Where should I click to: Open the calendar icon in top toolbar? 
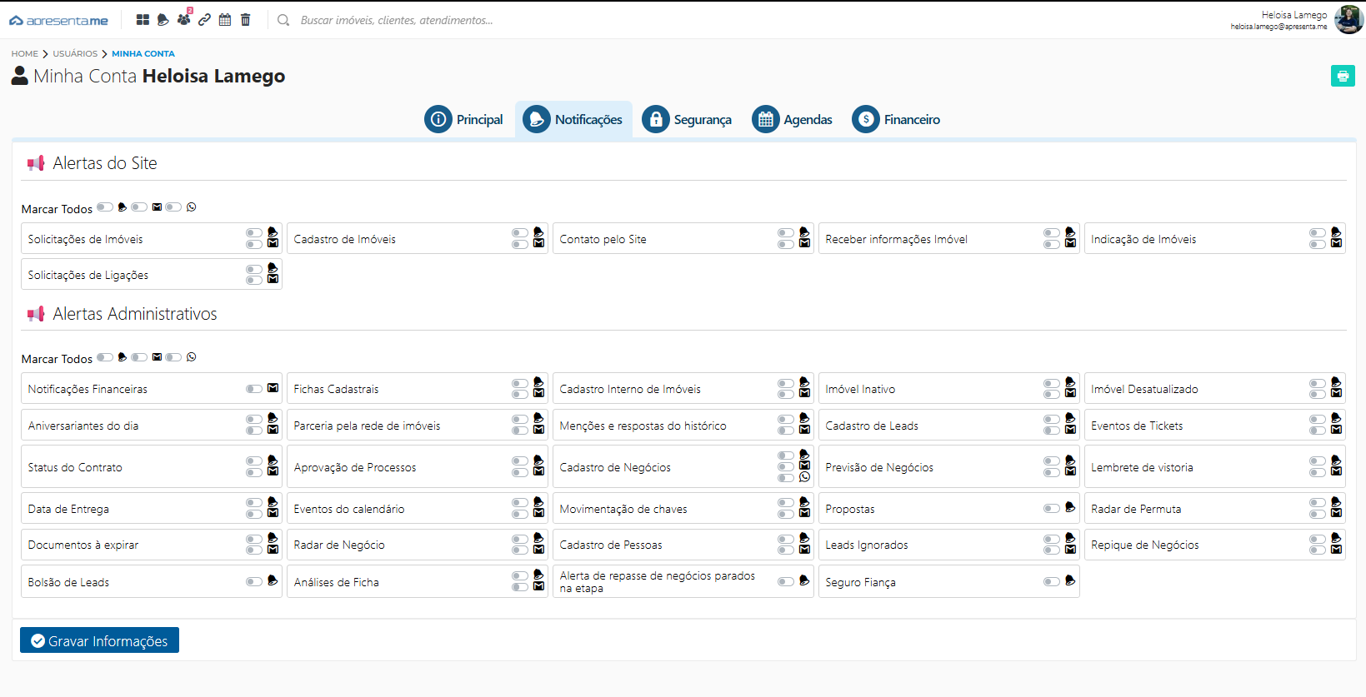[225, 20]
